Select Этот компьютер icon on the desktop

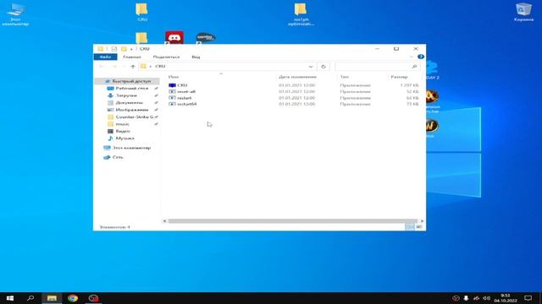[15, 14]
